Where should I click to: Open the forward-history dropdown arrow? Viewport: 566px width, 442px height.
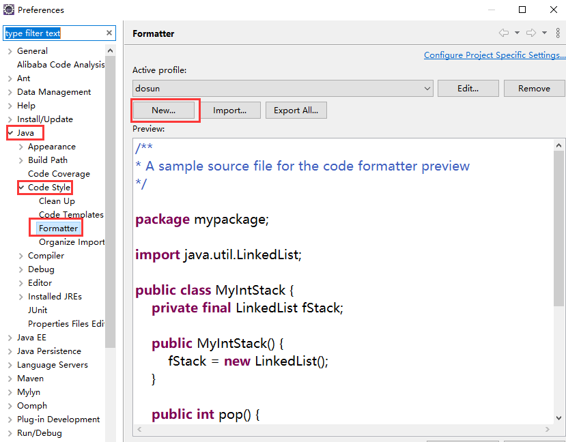point(543,32)
